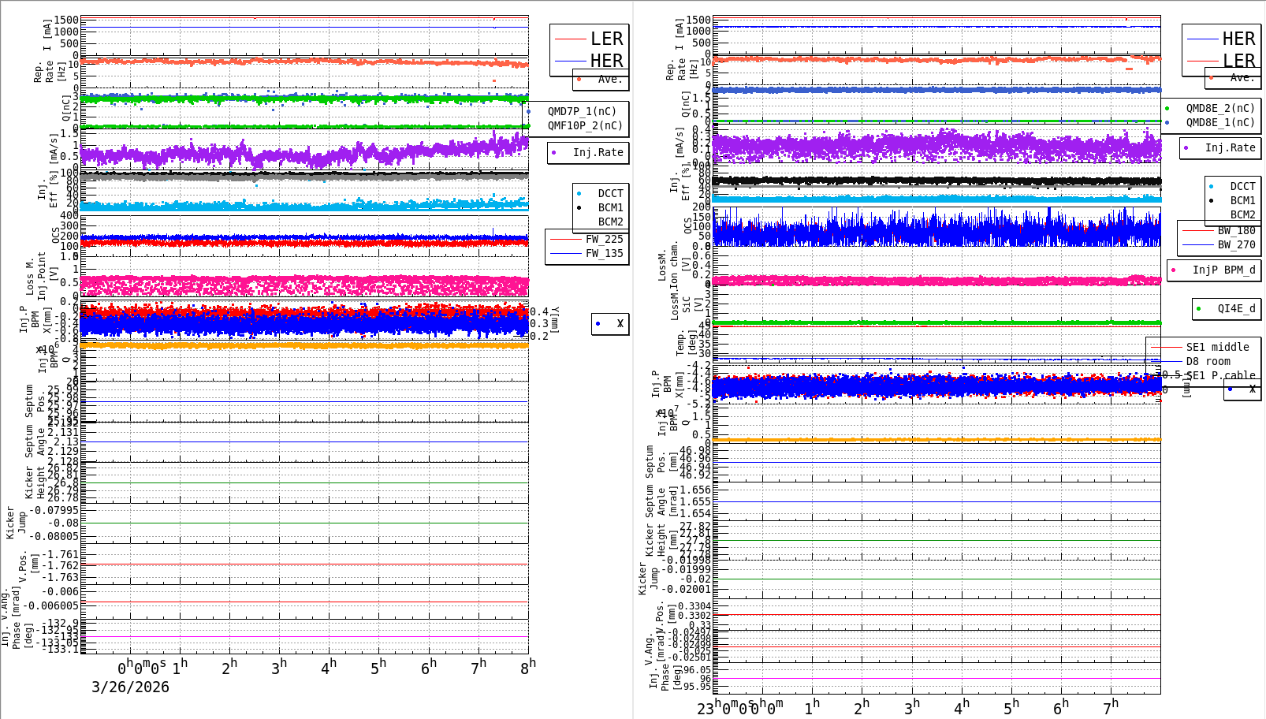
Task: Click the QMD8E_2(nC) legend entry
Action: click(x=1220, y=108)
